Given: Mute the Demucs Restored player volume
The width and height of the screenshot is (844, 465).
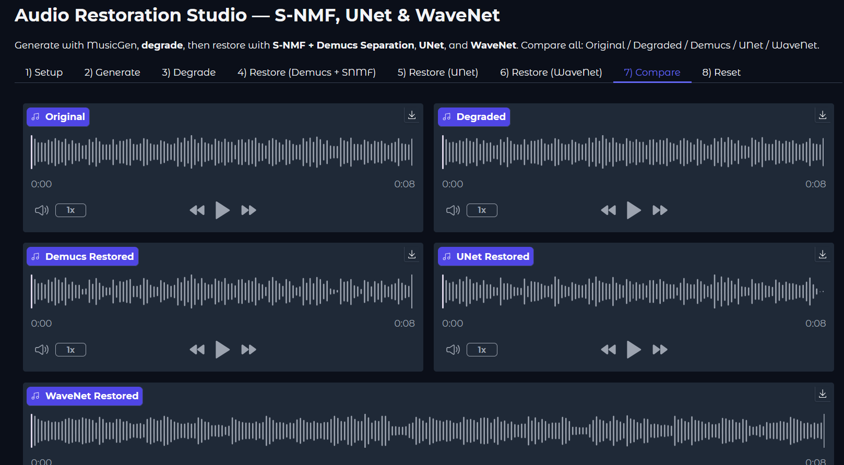Looking at the screenshot, I should click(42, 350).
